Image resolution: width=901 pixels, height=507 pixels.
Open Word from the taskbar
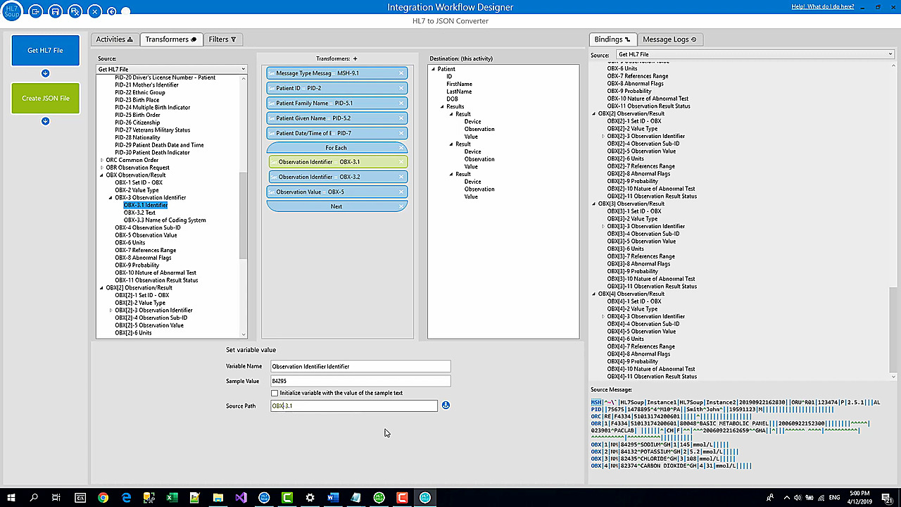tap(333, 498)
